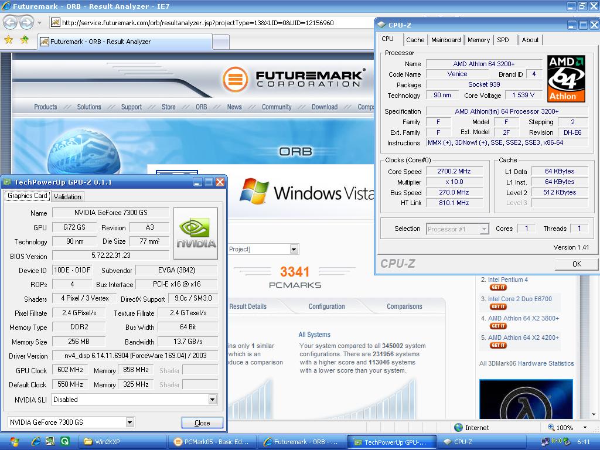Click the page icon in the address bar
Screen dimensions: 600x450
[x=56, y=23]
